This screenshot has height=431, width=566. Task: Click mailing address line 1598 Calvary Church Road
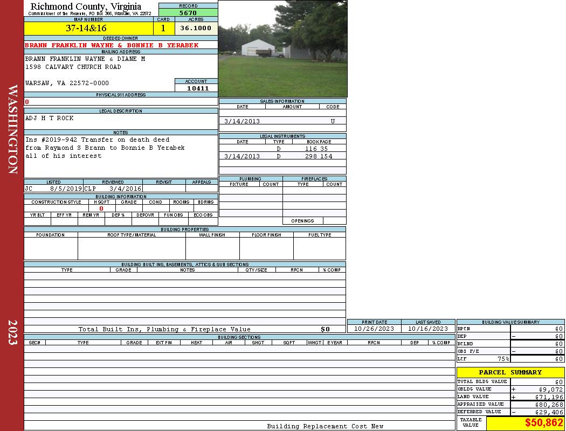coord(73,67)
